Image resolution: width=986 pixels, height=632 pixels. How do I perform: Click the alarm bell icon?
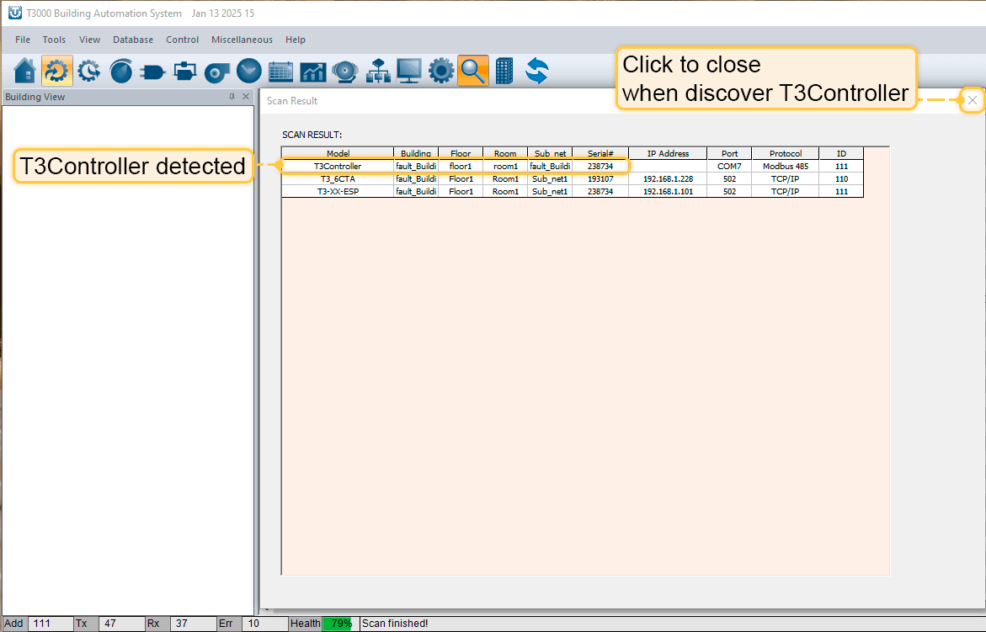click(344, 72)
